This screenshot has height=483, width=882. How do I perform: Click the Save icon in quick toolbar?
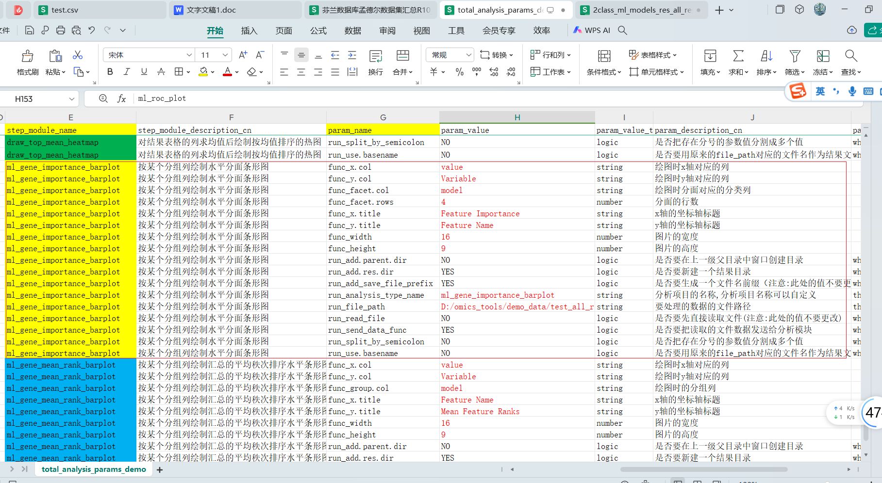[30, 30]
